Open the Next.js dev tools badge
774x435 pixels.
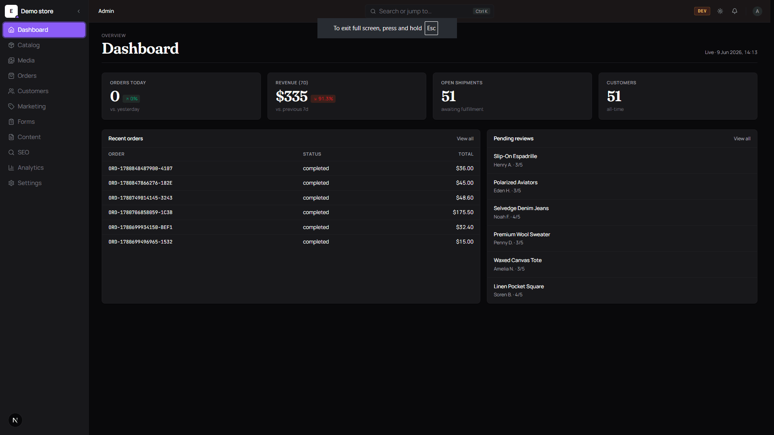(15, 420)
